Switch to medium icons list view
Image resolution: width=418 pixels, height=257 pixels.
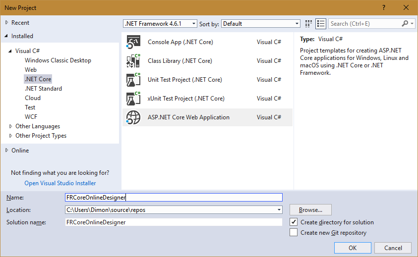(321, 24)
